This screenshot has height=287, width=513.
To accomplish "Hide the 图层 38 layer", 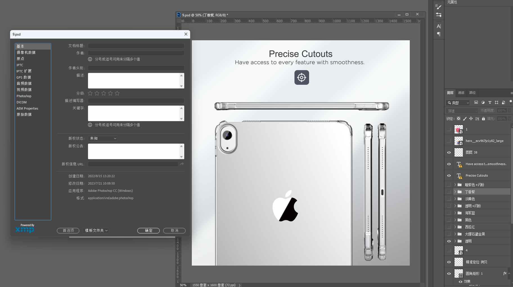I will coord(449,152).
